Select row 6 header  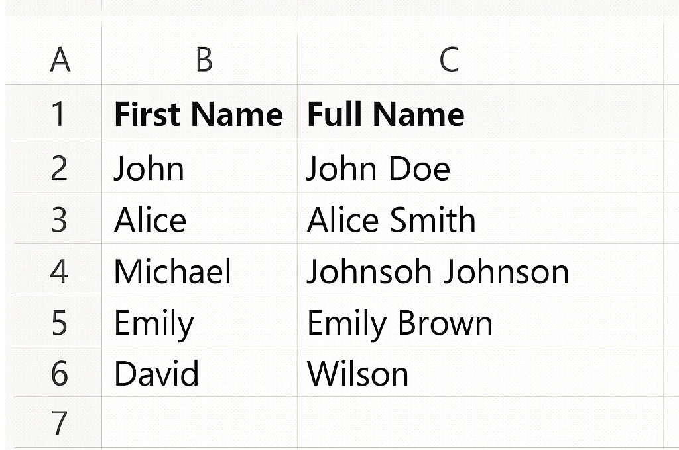pos(59,373)
